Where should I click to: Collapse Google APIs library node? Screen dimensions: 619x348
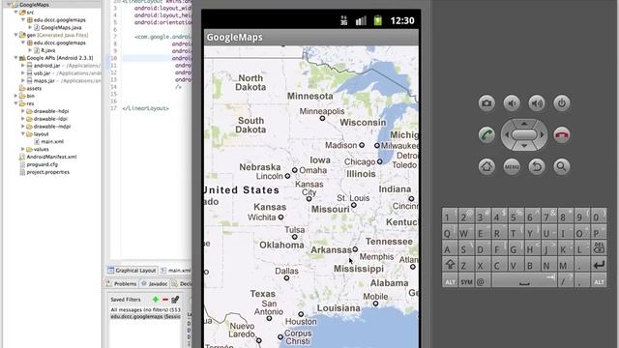pos(16,58)
